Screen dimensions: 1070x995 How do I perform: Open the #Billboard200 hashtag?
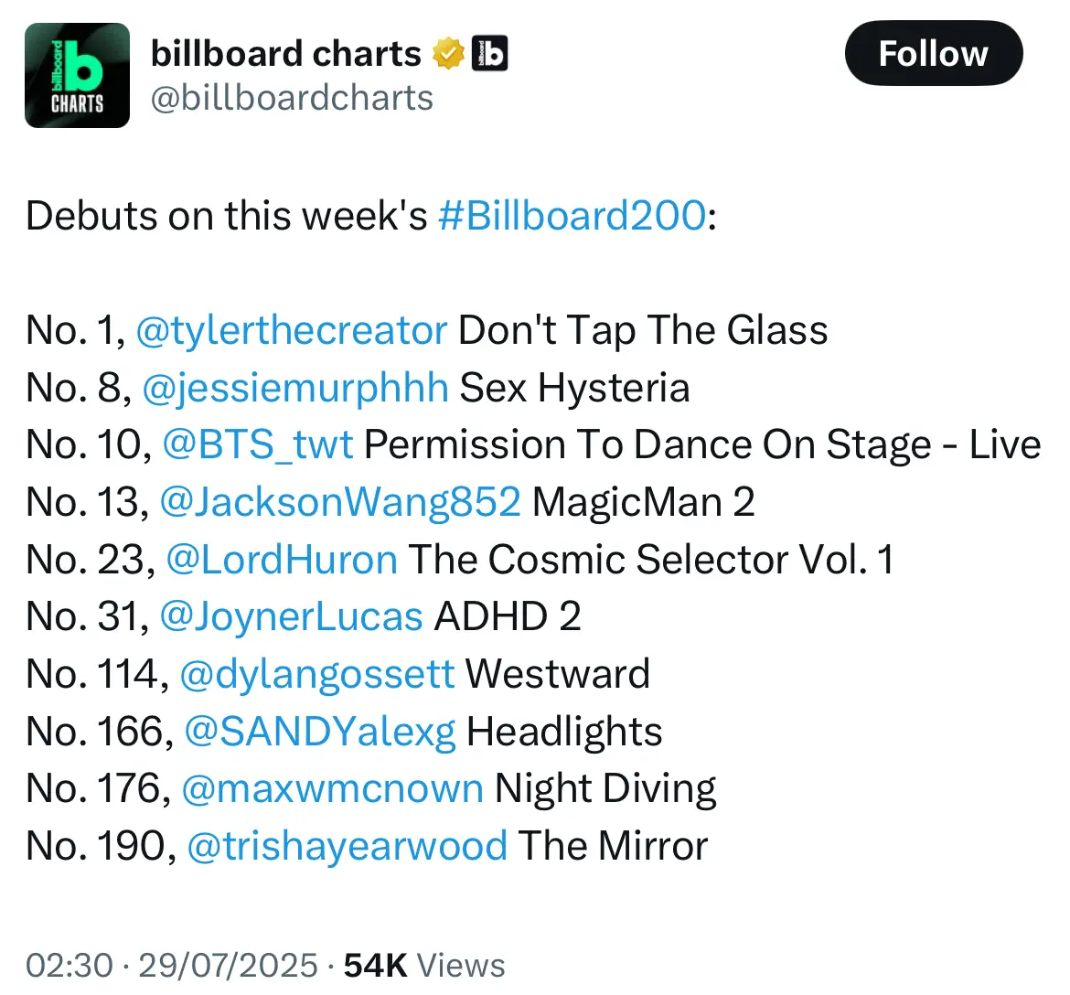click(572, 217)
